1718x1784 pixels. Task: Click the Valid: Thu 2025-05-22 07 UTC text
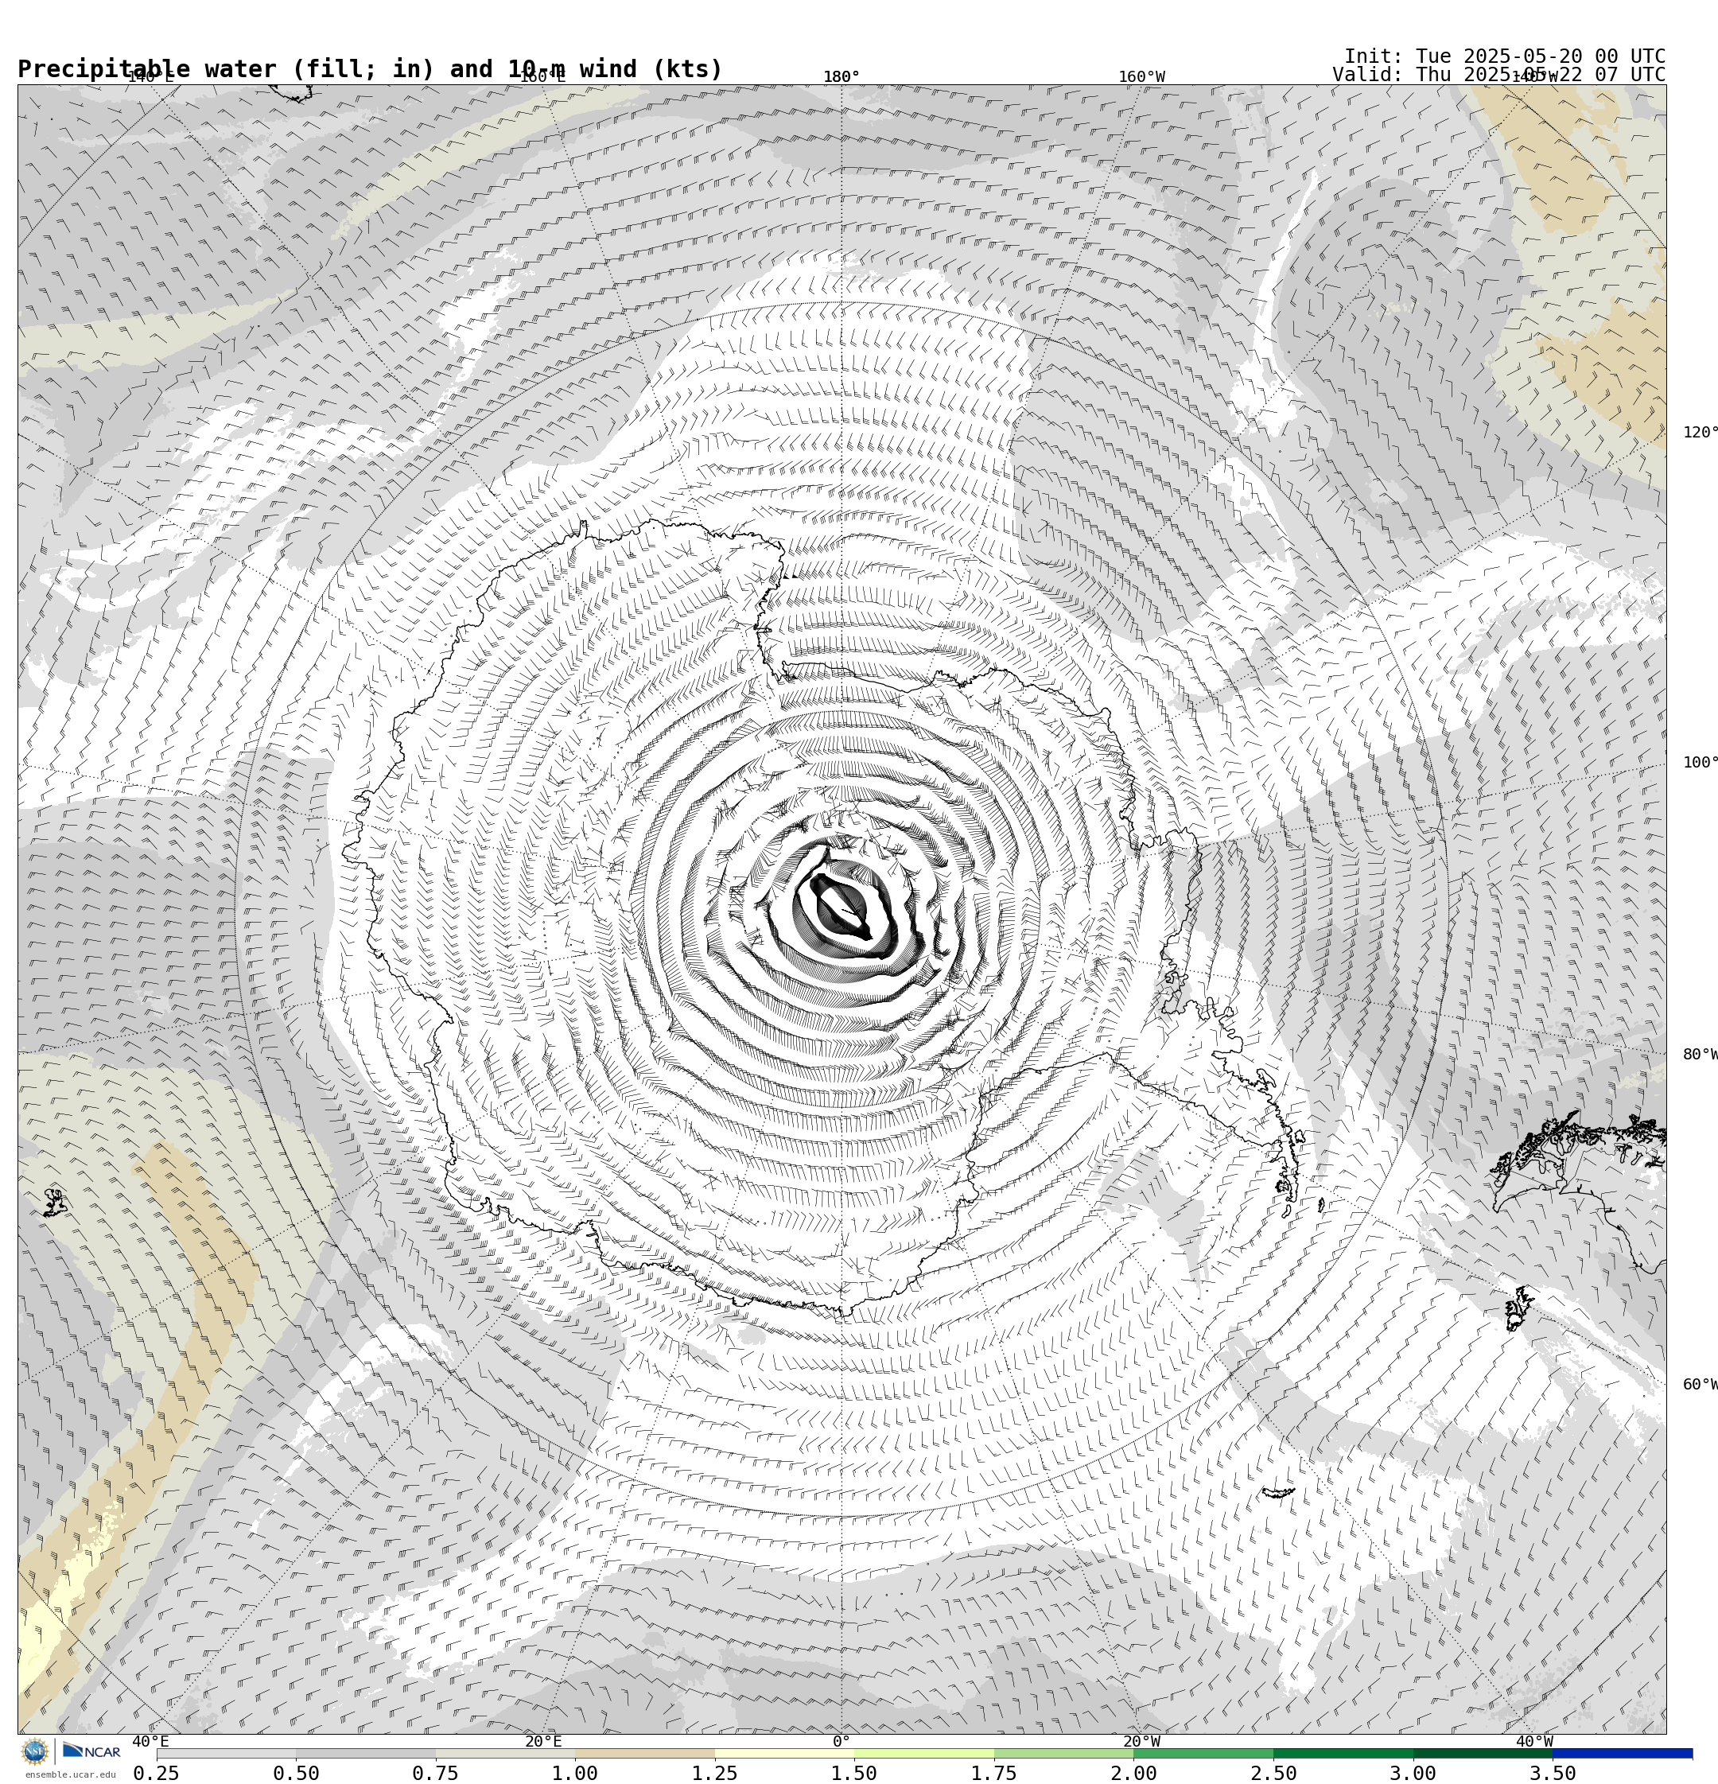pyautogui.click(x=1498, y=75)
